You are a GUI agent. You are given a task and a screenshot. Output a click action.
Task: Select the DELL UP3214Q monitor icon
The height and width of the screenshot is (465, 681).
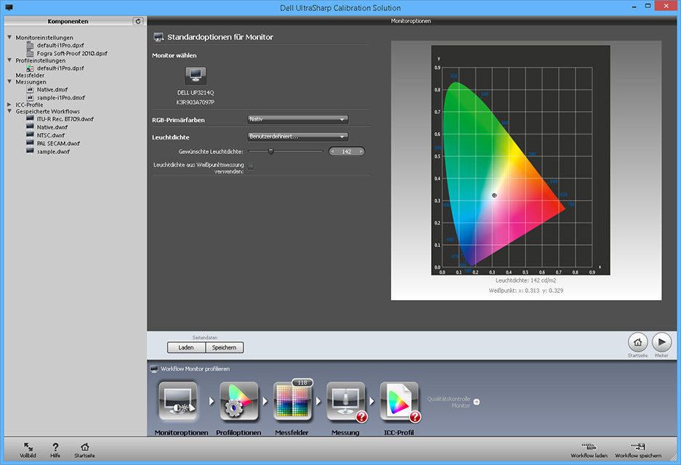pyautogui.click(x=196, y=76)
